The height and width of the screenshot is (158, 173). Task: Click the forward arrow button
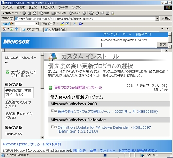coord(17,13)
